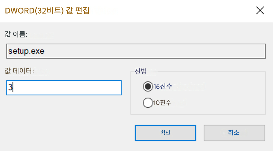This screenshot has height=151, width=273.
Task: Click the 값 이름 field containing setup.exe
Action: click(x=136, y=51)
